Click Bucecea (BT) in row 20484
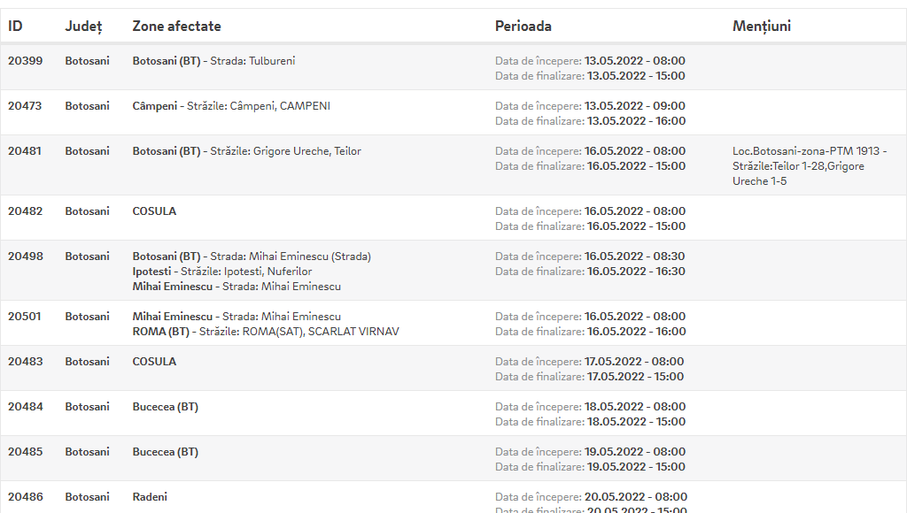907x513 pixels. [165, 407]
